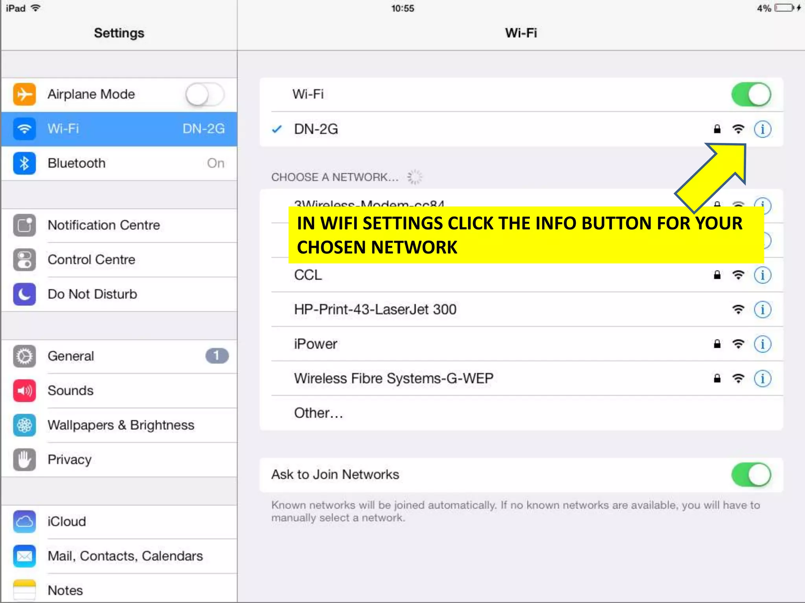Tap Wi-Fi status icon beside iPad label
The width and height of the screenshot is (805, 603).
pyautogui.click(x=36, y=8)
